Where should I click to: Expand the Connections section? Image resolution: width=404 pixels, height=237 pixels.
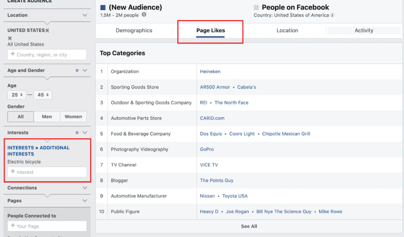click(x=85, y=188)
